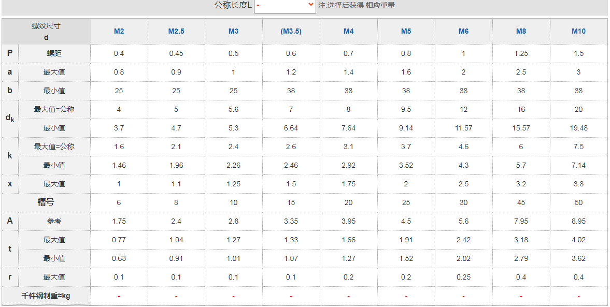Select the M8 column header
610x307 pixels.
(x=521, y=31)
